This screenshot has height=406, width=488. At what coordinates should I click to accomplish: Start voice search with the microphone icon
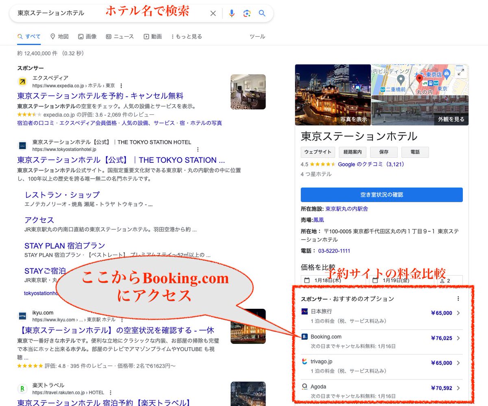coord(231,13)
